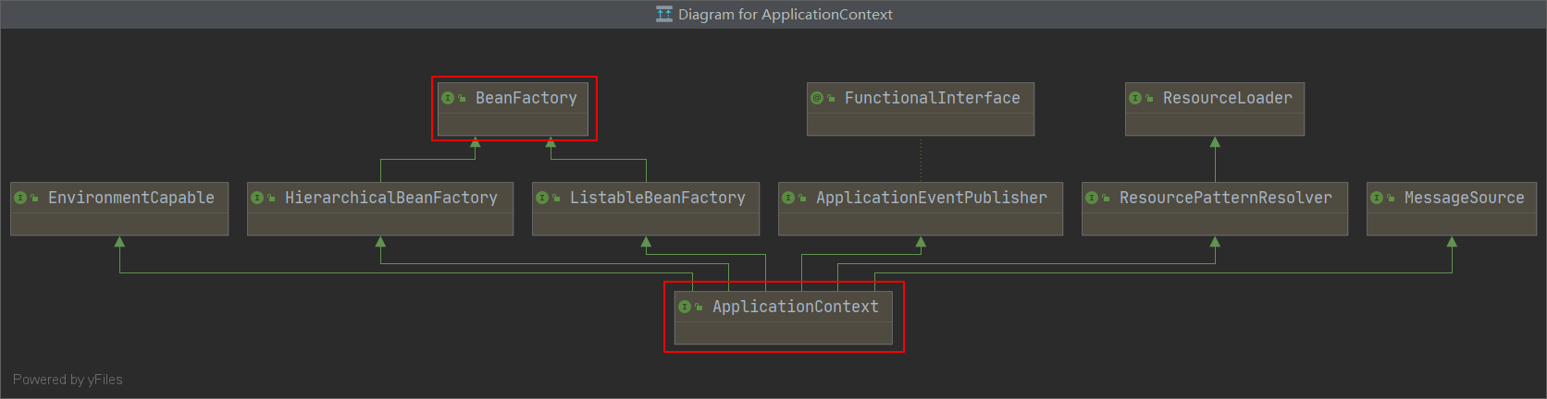Click the public visibility marker beside MessageSource
Viewport: 1547px width, 399px height.
tap(1391, 198)
